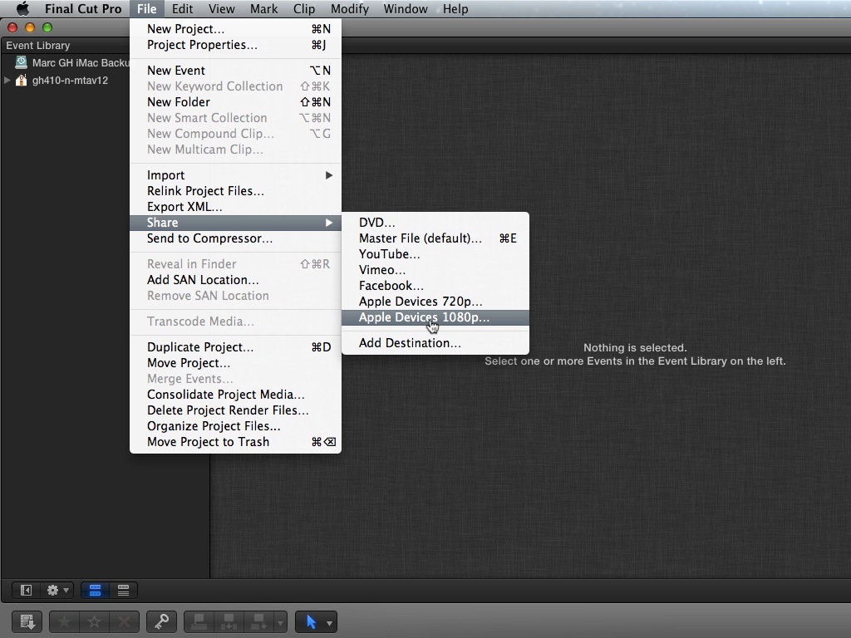The width and height of the screenshot is (851, 638).
Task: Open the View menu
Action: [221, 8]
